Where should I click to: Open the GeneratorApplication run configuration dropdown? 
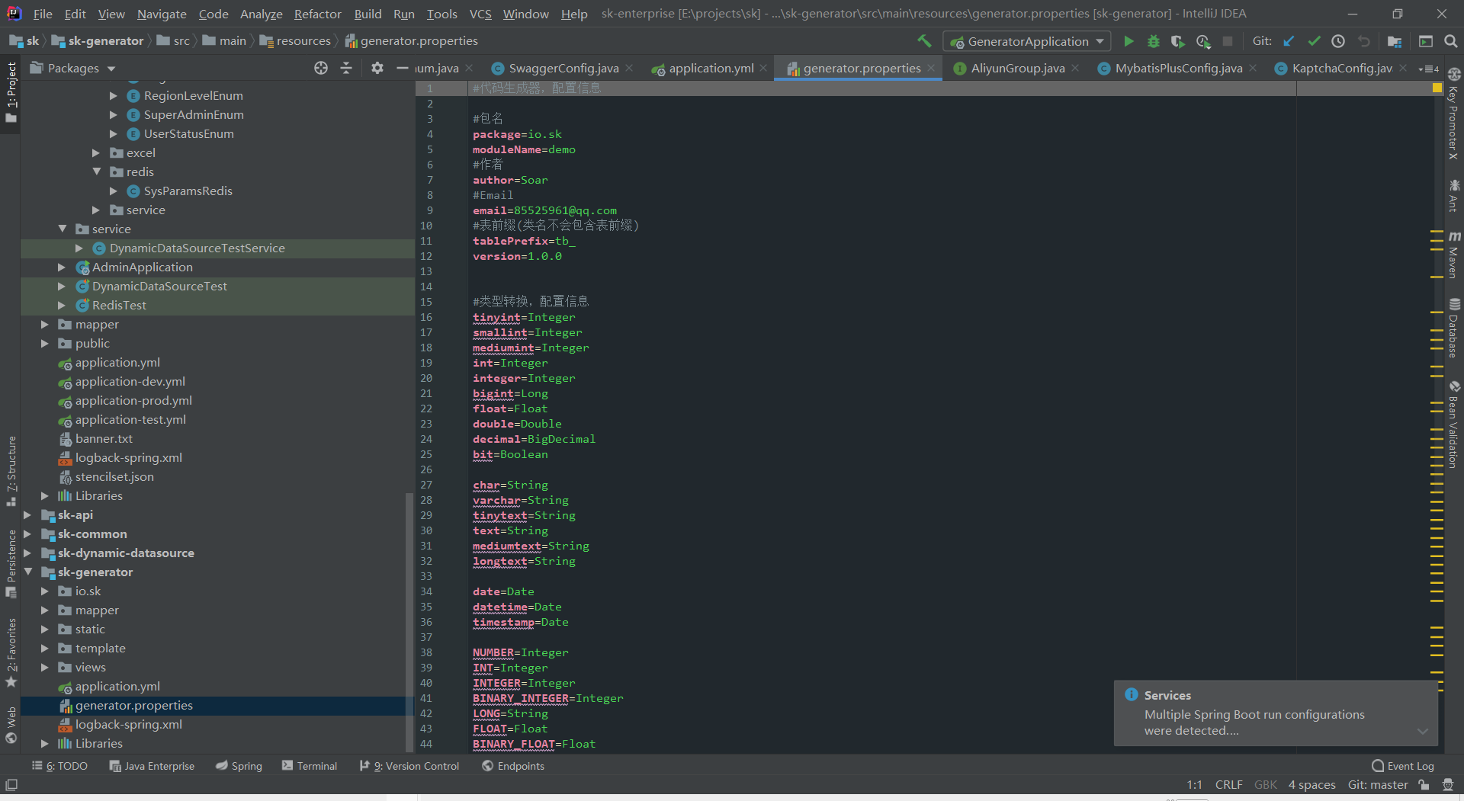coord(1026,41)
